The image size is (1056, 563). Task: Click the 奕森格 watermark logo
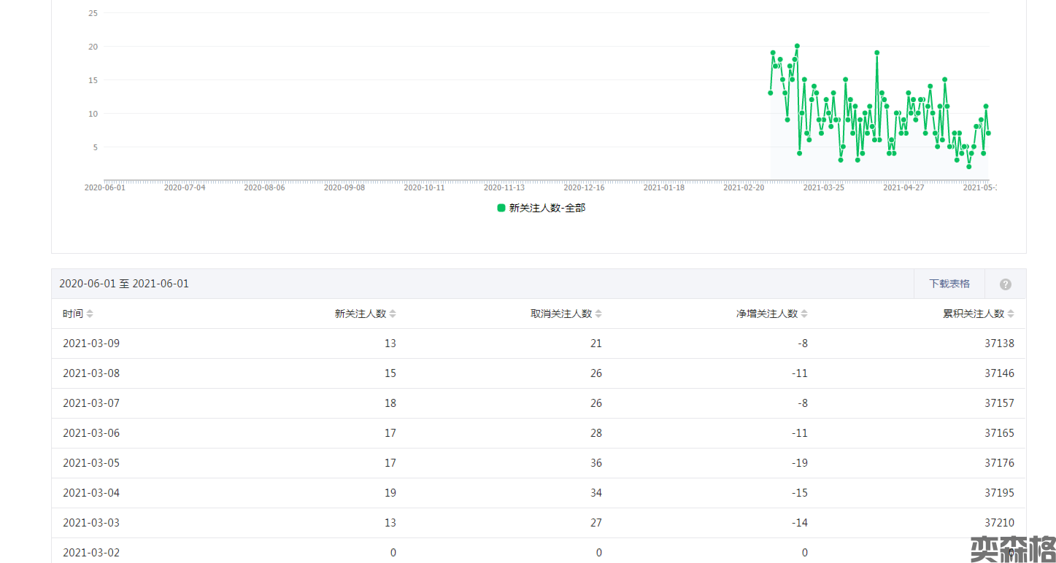click(x=1012, y=548)
